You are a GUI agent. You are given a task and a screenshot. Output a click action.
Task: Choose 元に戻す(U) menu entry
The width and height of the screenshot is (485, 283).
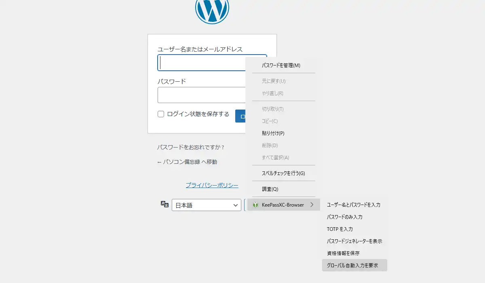[283, 81]
